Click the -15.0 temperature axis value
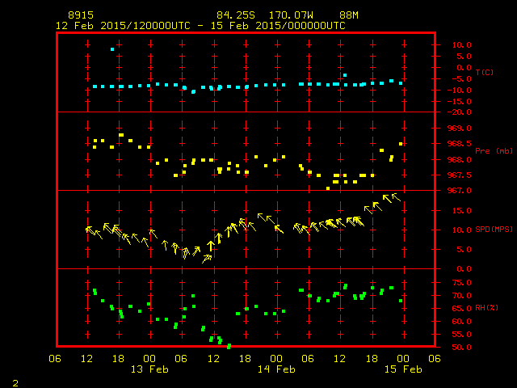 (x=460, y=101)
